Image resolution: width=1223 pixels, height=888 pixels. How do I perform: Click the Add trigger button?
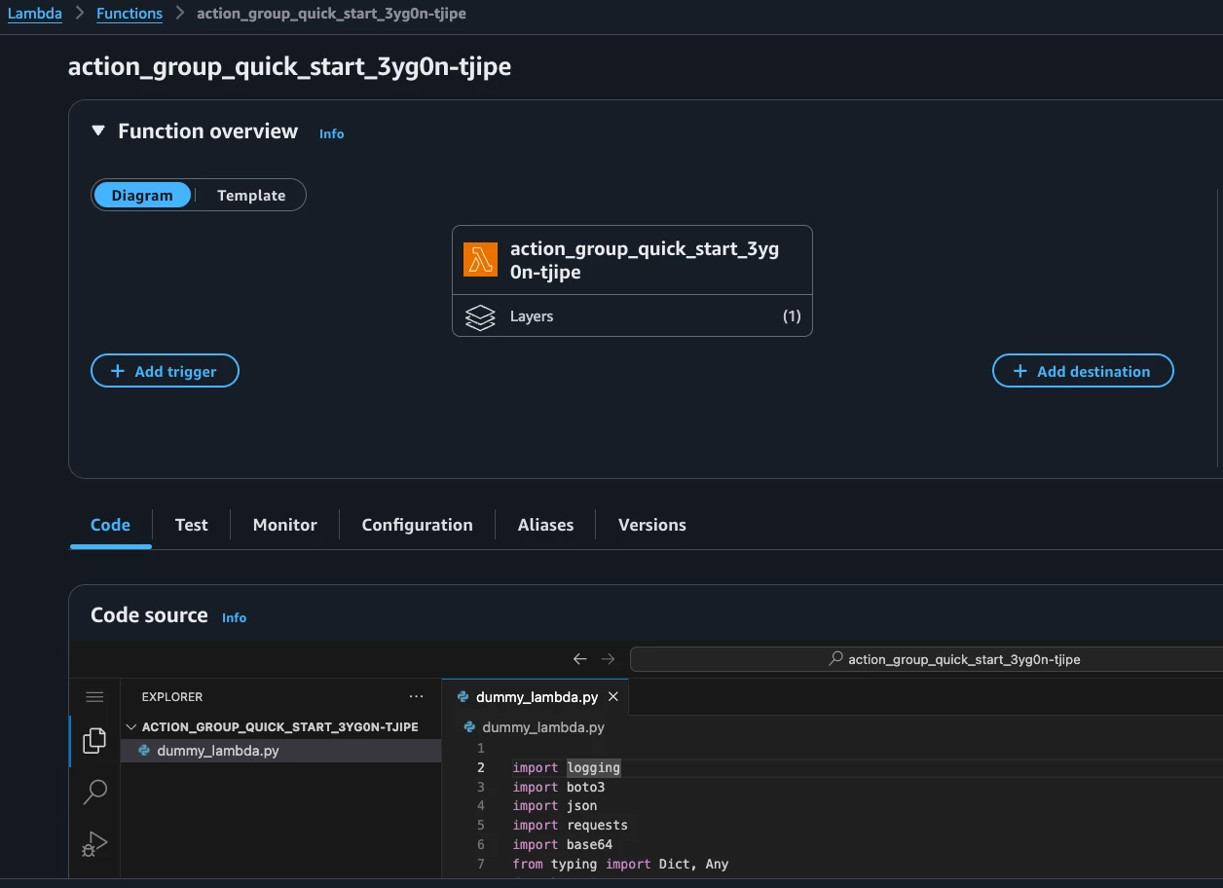[x=165, y=371]
